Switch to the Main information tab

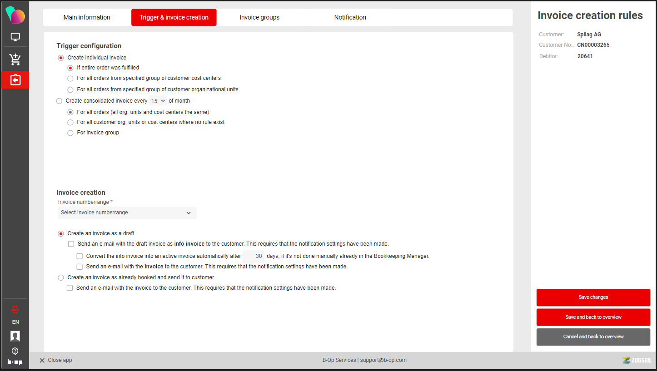[87, 18]
